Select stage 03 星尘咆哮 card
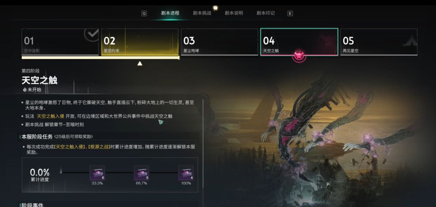 tap(219, 42)
